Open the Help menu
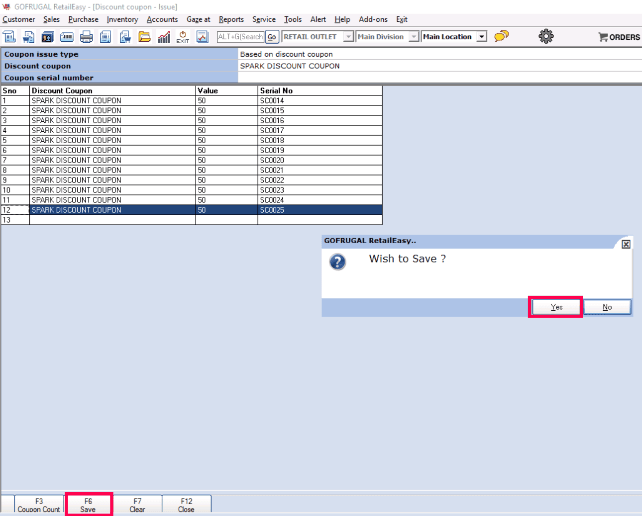This screenshot has width=642, height=516. click(342, 19)
